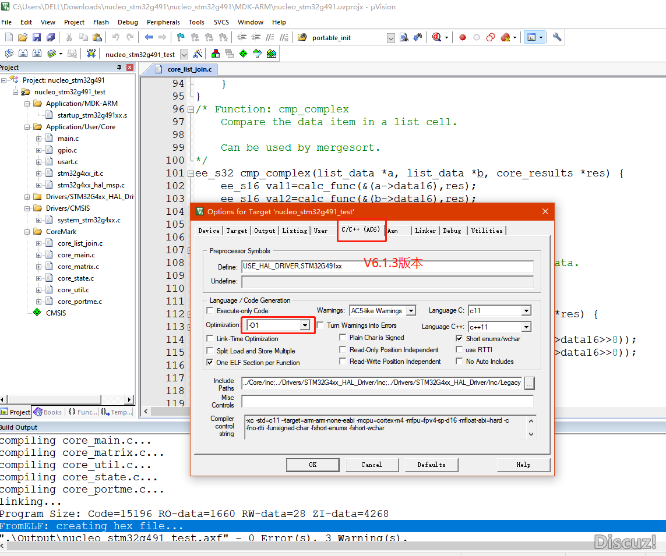This screenshot has width=666, height=556.
Task: Click the incremental find arrow icon
Action: [x=418, y=37]
